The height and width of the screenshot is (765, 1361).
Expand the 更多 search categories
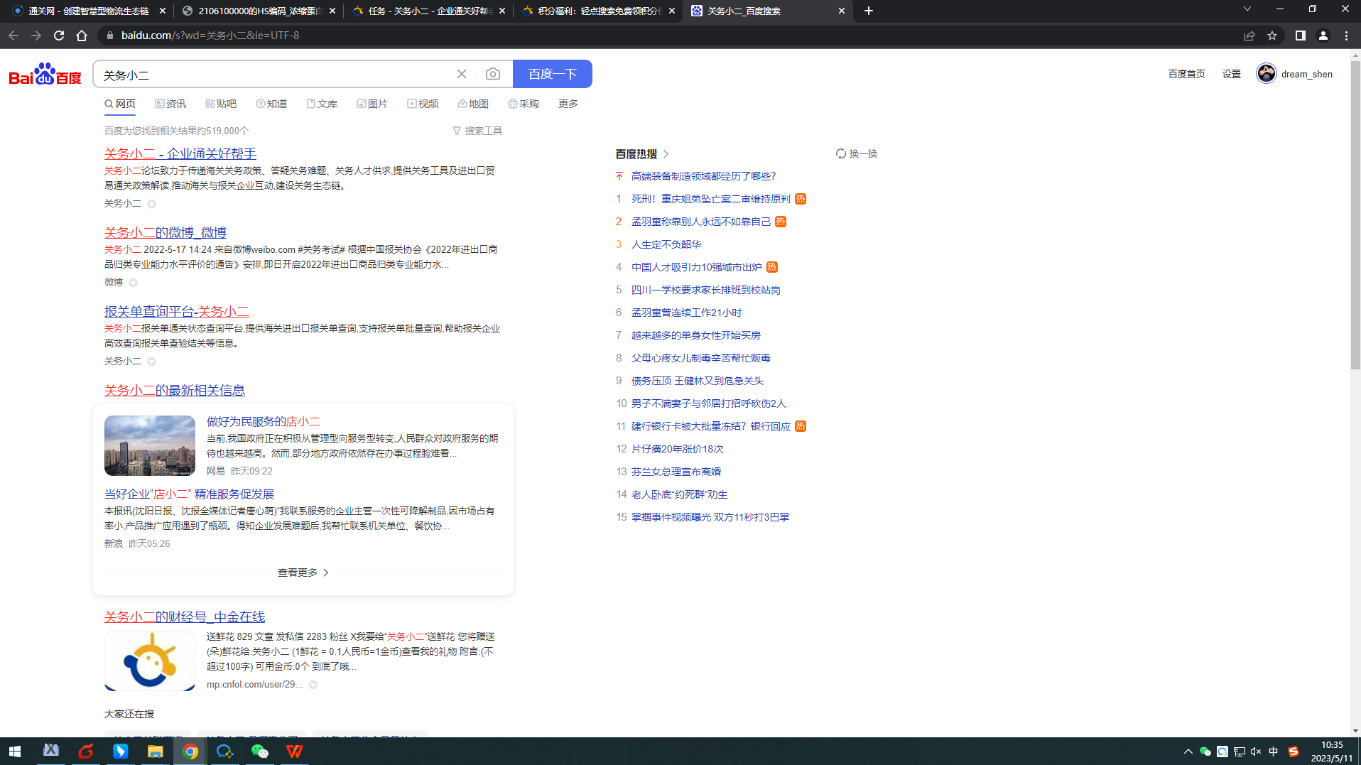click(568, 104)
